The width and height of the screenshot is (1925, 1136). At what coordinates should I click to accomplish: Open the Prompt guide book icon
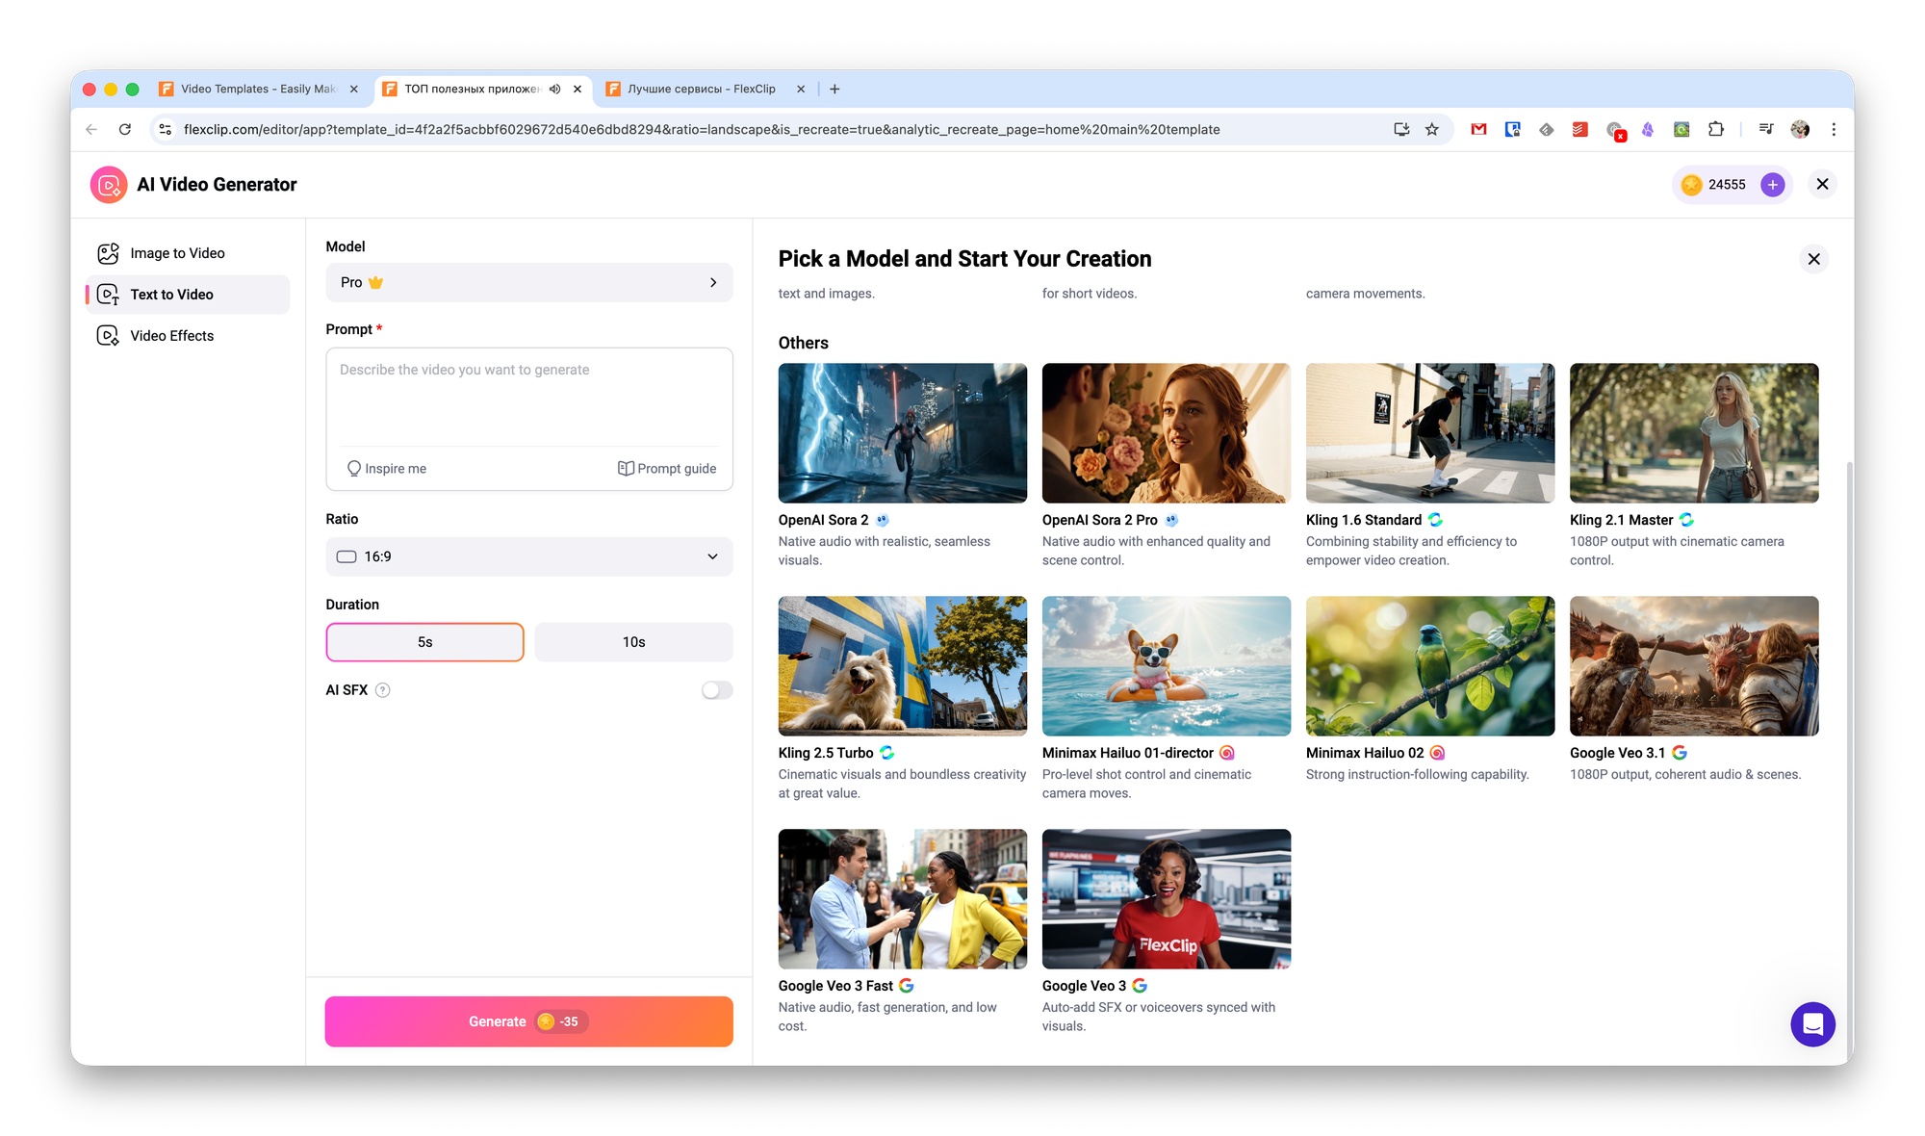coord(626,469)
